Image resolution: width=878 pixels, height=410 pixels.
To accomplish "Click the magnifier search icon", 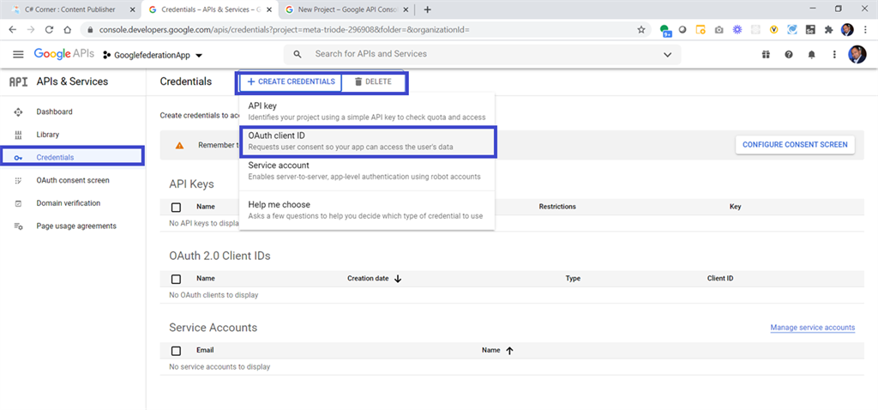I will pyautogui.click(x=298, y=54).
